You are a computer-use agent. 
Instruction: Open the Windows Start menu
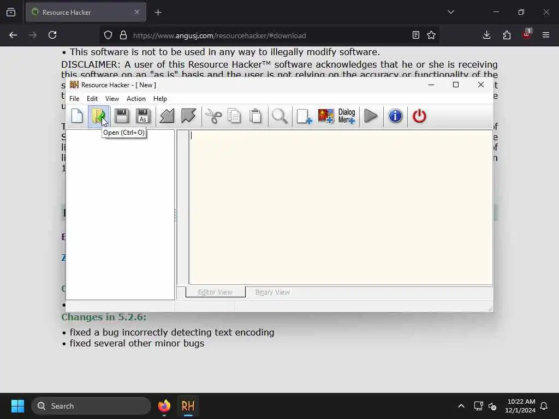coord(17,406)
